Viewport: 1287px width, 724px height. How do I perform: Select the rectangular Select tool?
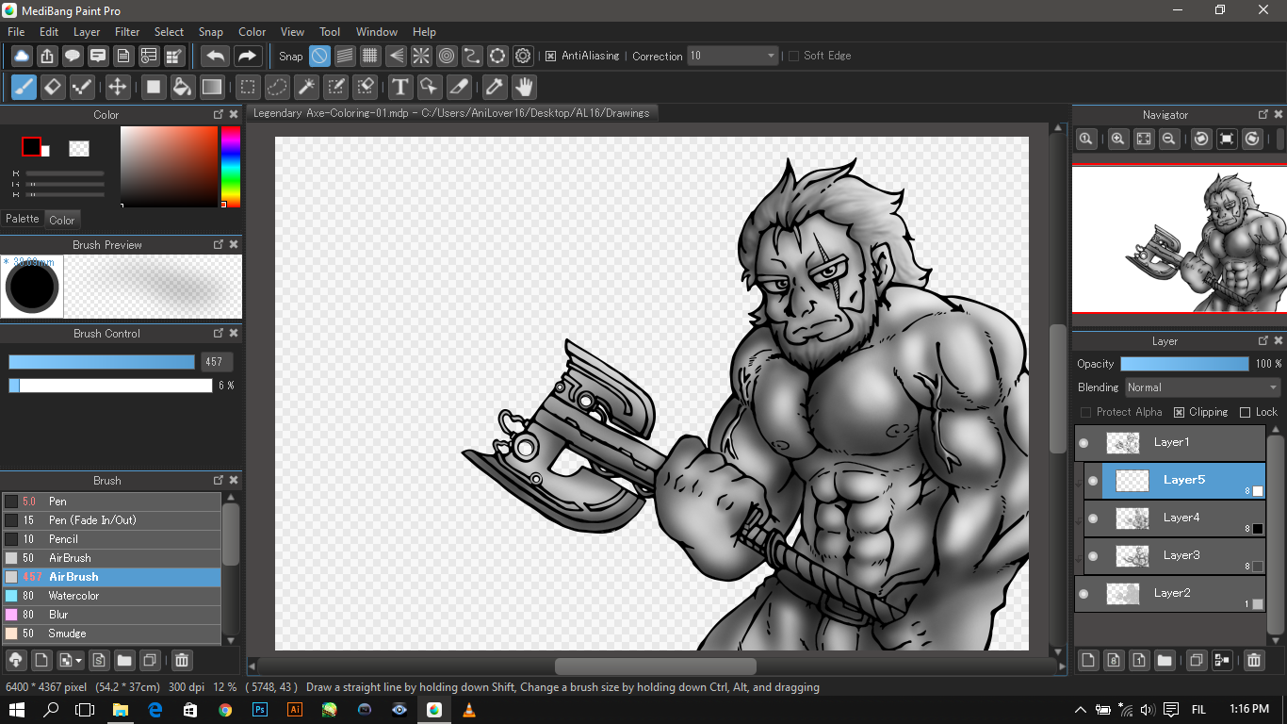(248, 88)
